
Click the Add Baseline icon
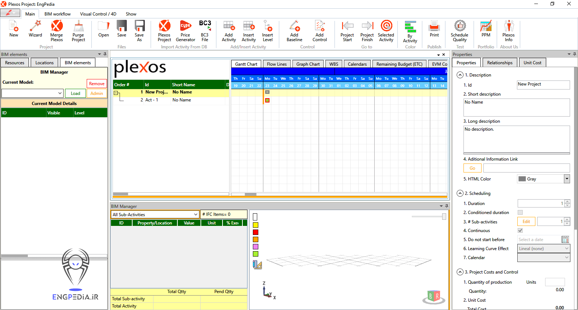click(294, 31)
